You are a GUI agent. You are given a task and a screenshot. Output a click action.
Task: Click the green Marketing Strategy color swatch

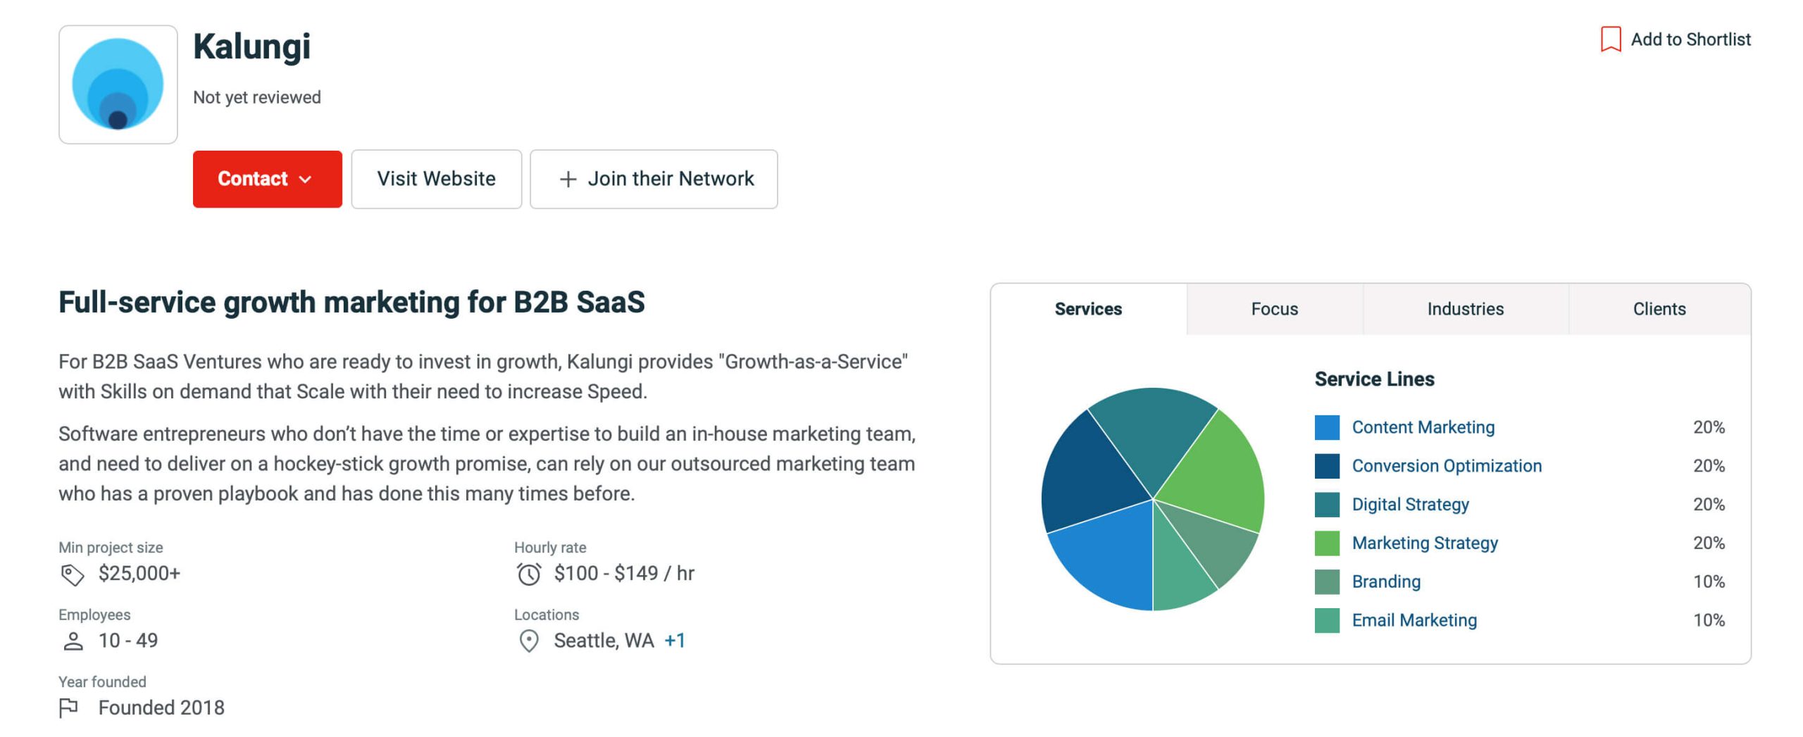pos(1326,543)
